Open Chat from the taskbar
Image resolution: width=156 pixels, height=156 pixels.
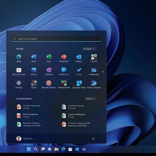pos(49,149)
